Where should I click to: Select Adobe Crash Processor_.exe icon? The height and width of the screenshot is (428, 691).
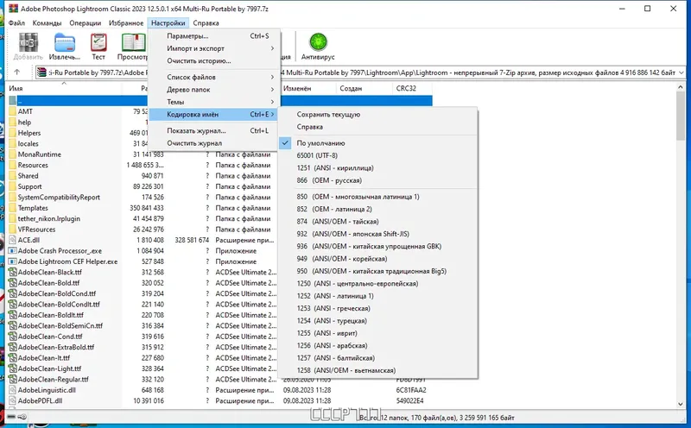[12, 250]
